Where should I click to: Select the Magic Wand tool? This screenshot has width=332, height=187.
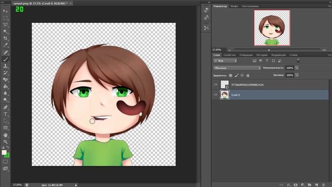coord(5,32)
